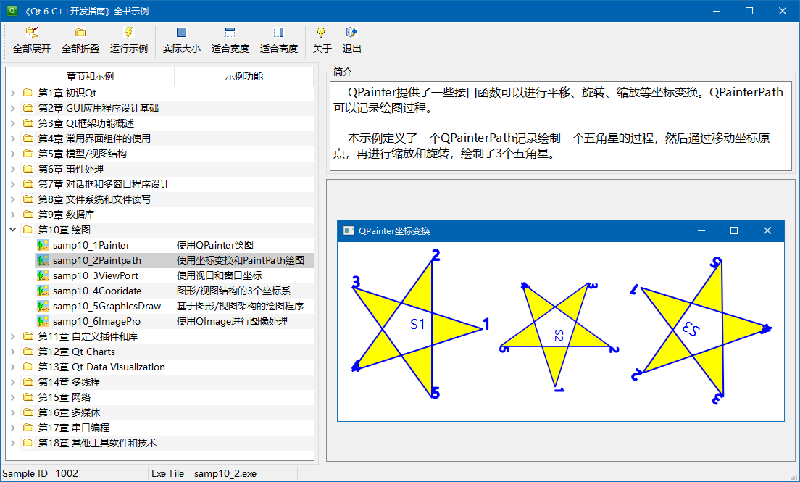This screenshot has width=800, height=482.
Task: Select the samp10_3ViewPort example row
Action: [x=174, y=275]
